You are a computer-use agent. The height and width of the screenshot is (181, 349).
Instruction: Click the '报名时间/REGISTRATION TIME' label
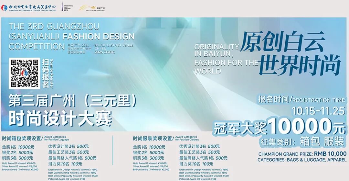pos(302,100)
